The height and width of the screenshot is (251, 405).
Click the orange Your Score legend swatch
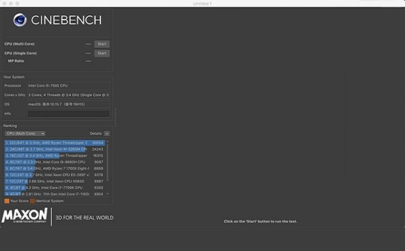pos(7,201)
